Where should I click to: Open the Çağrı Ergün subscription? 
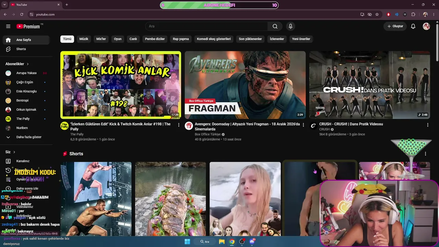(x=26, y=82)
